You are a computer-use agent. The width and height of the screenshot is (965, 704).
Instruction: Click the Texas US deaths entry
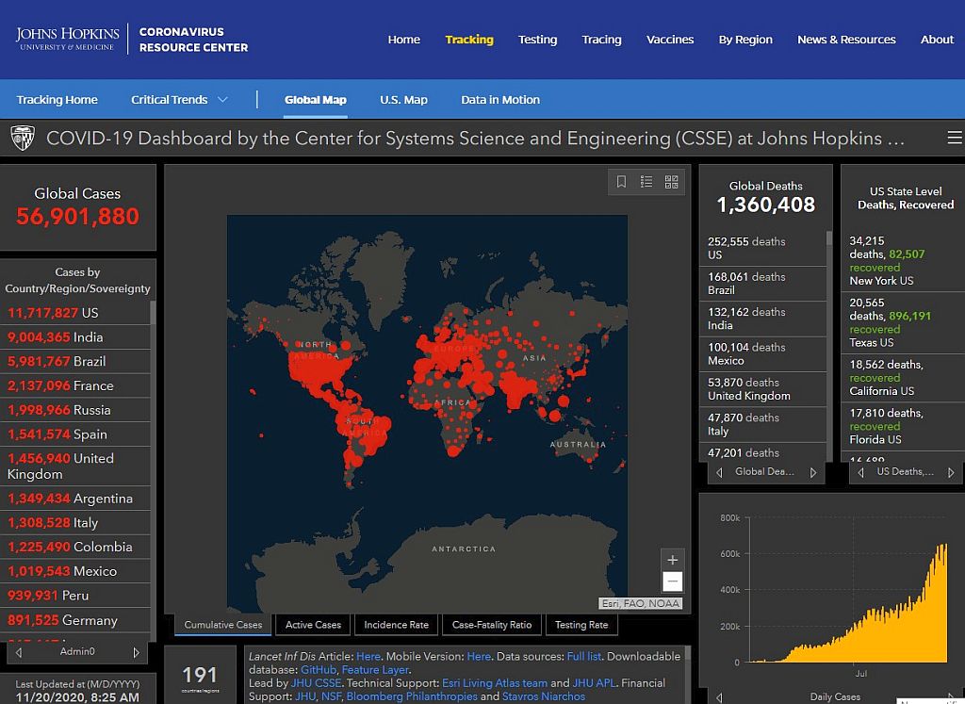pyautogui.click(x=902, y=323)
